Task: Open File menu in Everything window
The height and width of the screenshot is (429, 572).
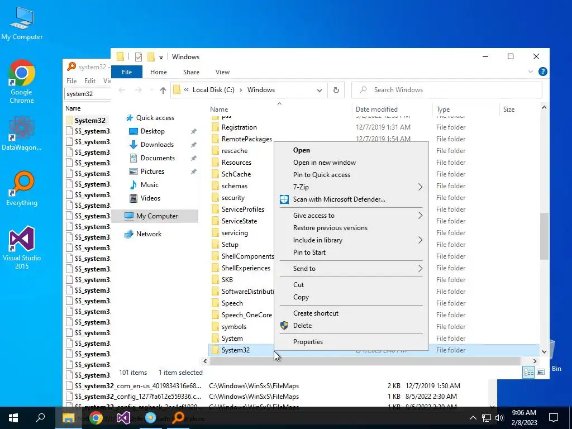Action: (71, 81)
